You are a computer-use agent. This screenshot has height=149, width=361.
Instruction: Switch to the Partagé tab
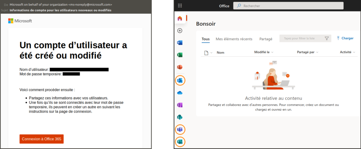[x=266, y=39]
